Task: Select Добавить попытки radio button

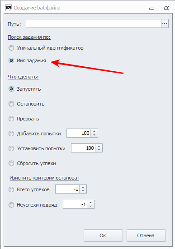Action: click(11, 134)
